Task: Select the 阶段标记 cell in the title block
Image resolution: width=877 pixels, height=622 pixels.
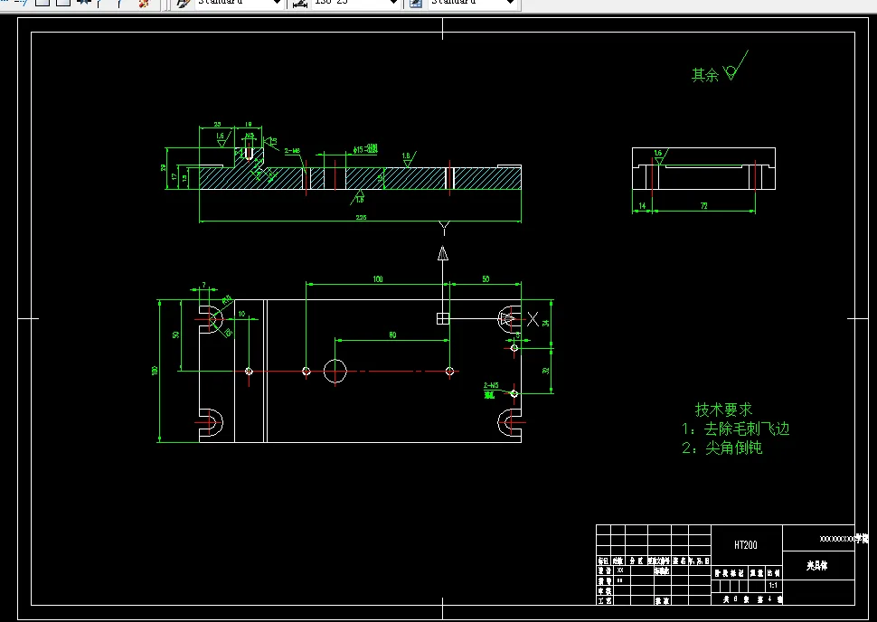Action: point(730,573)
